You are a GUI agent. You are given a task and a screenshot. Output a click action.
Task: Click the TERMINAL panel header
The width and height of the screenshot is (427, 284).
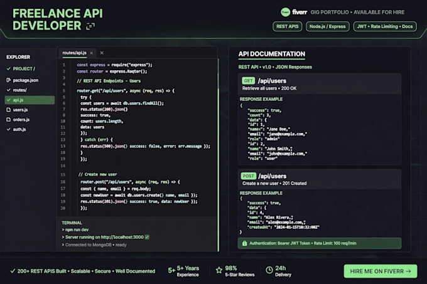pos(72,223)
